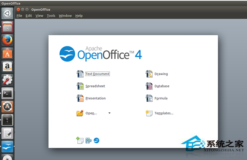This screenshot has height=160, width=247.
Task: Open System Settings gear icon
Action: click(7, 80)
